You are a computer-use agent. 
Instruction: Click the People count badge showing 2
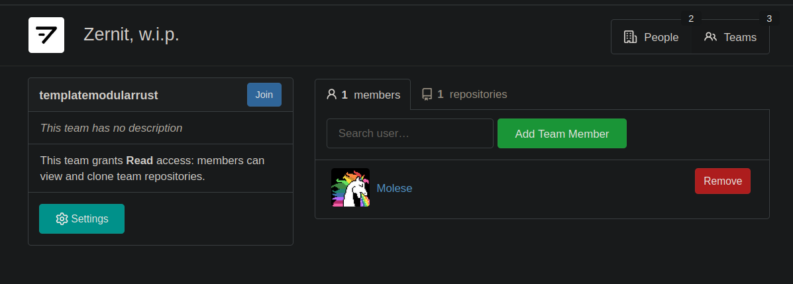(691, 19)
